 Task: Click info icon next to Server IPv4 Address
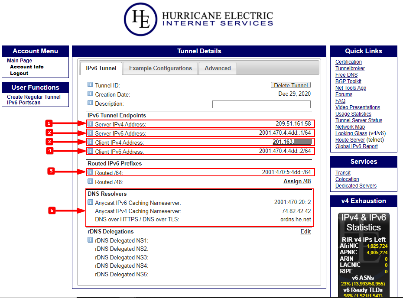[x=90, y=124]
